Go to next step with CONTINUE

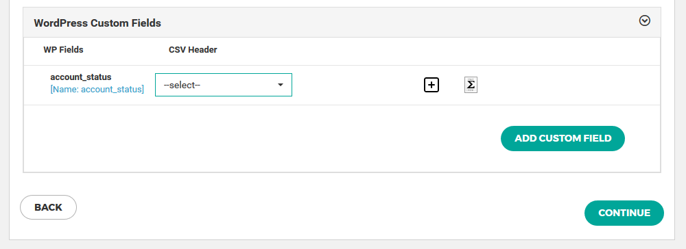[624, 213]
